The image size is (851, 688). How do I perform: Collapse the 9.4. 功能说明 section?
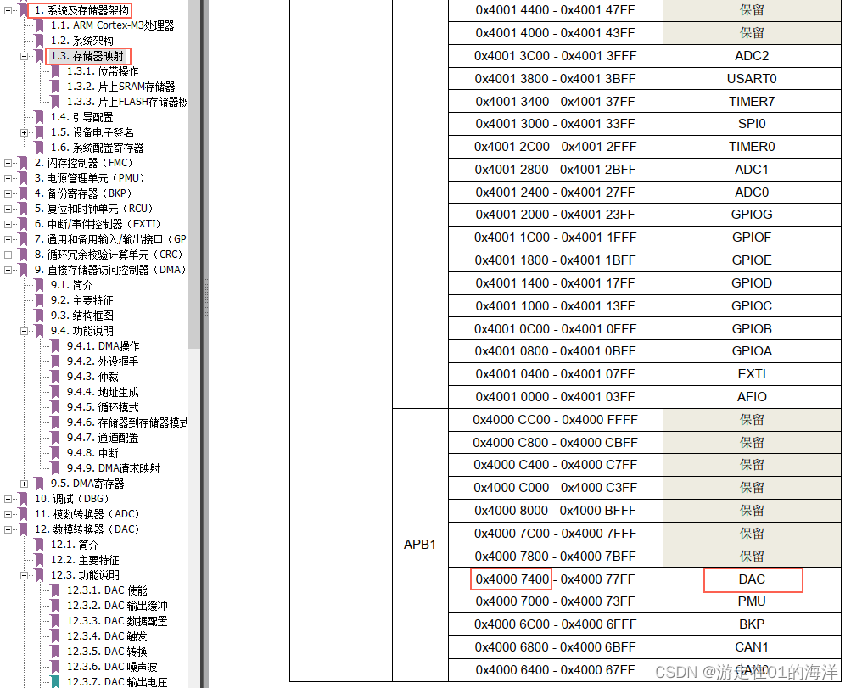[24, 331]
